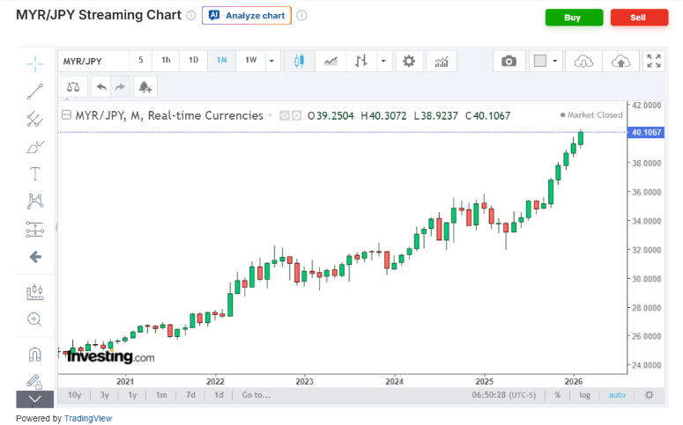Expand the time interval dropdown arrow
The image size is (683, 425).
coord(272,61)
